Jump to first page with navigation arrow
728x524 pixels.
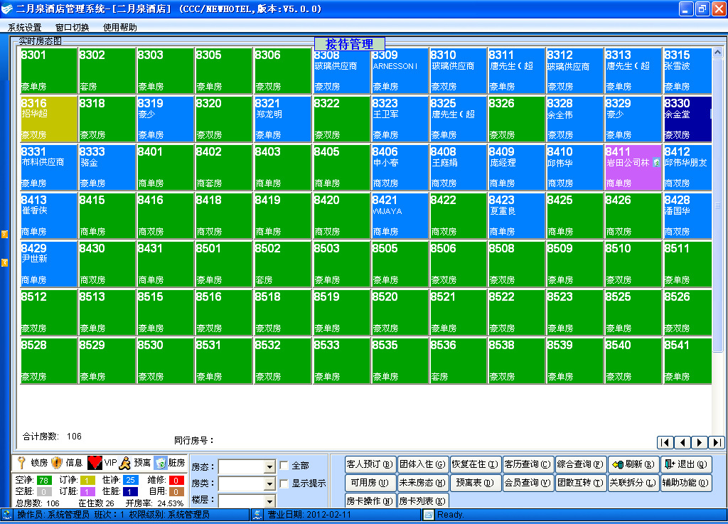pyautogui.click(x=665, y=443)
